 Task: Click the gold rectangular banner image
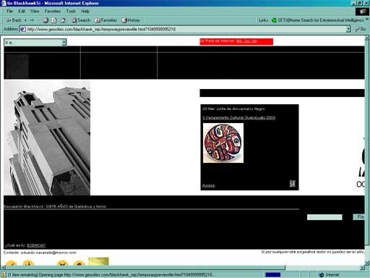98,261
